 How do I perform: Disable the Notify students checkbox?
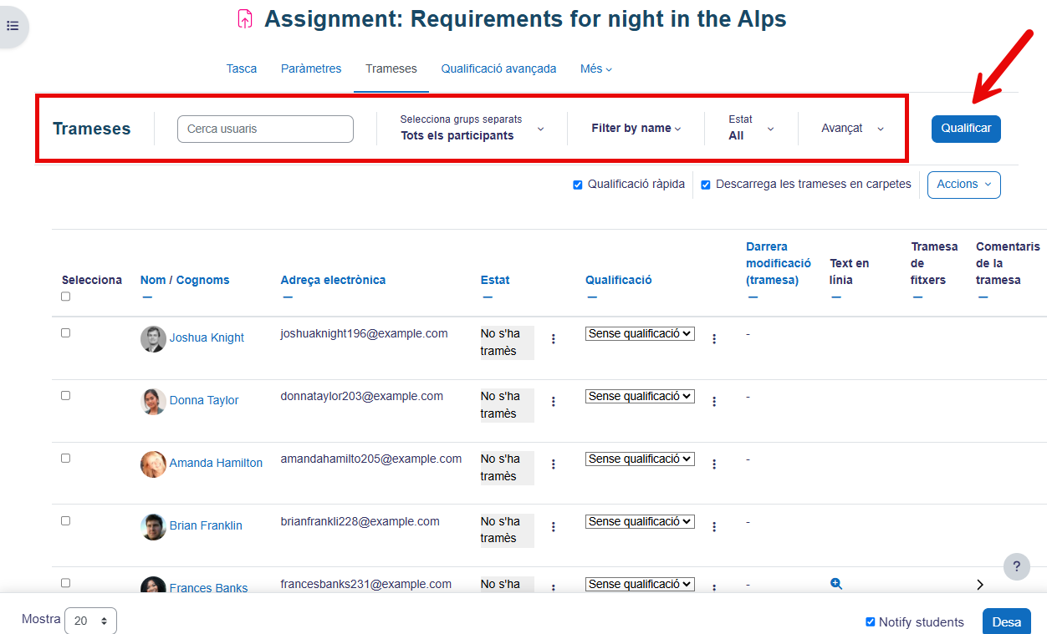871,621
